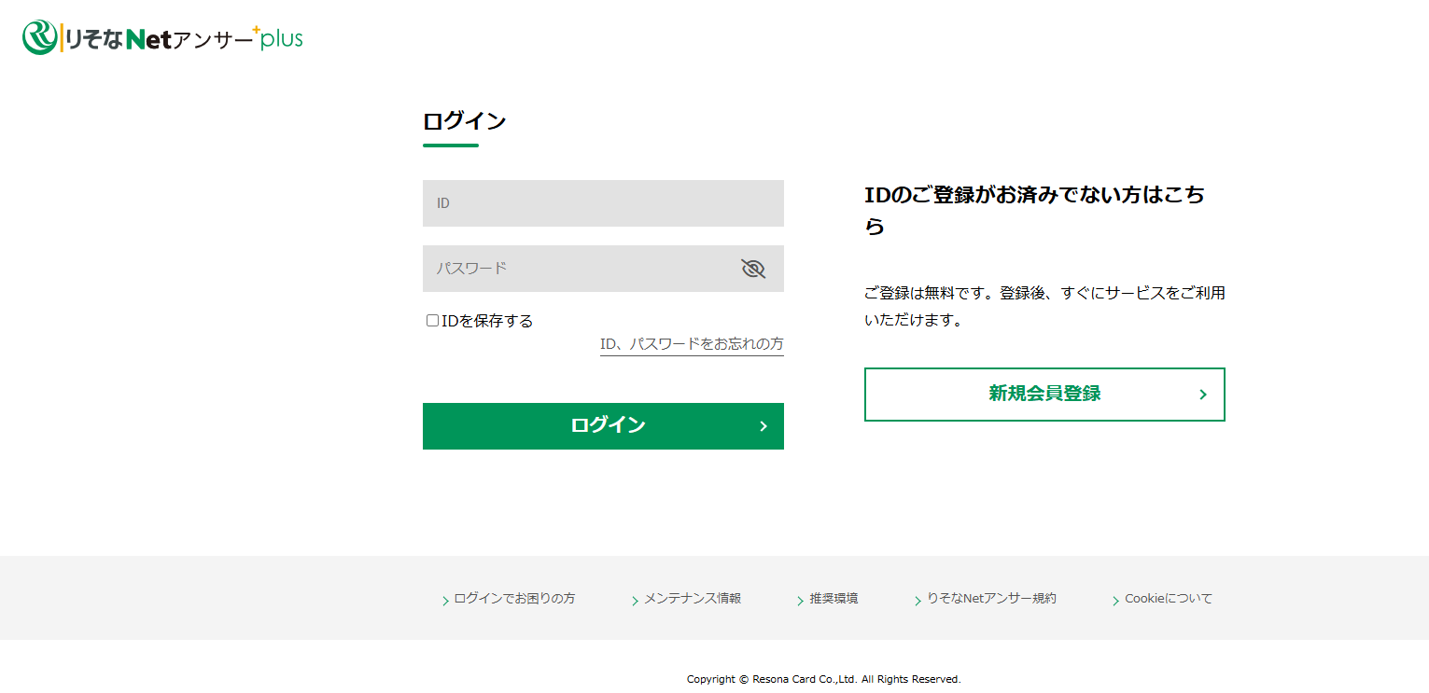The height and width of the screenshot is (693, 1429).
Task: Click chevron arrow on the ログイン button
Action: click(x=763, y=426)
